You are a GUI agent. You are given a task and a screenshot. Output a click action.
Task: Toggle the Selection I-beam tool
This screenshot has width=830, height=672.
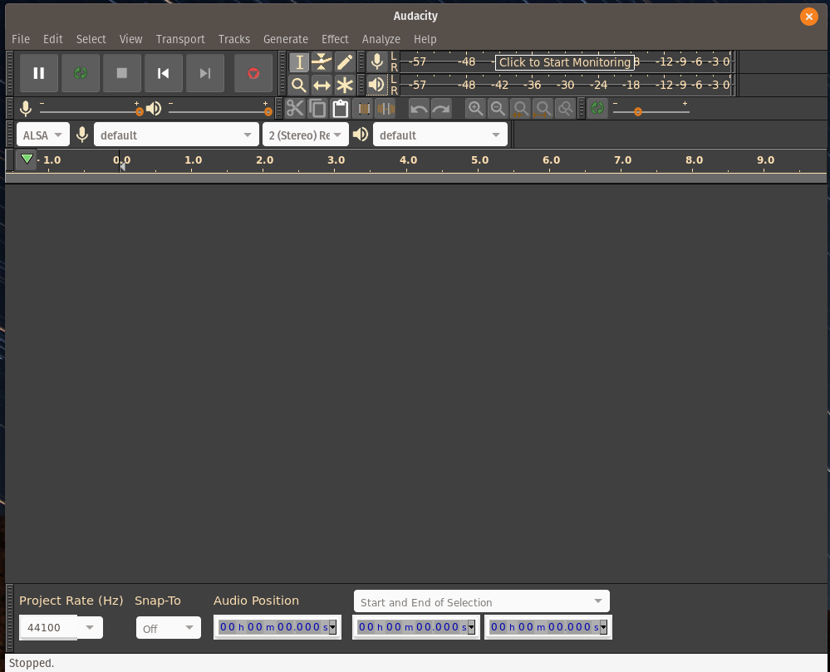coord(299,62)
